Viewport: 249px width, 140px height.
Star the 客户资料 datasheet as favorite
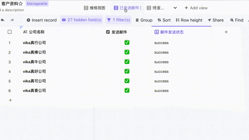tap(21, 4)
